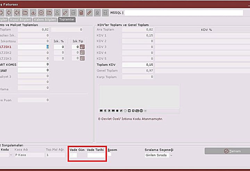The image size is (250, 171).
Task: Click the Vade Gün input field
Action: pyautogui.click(x=73, y=156)
